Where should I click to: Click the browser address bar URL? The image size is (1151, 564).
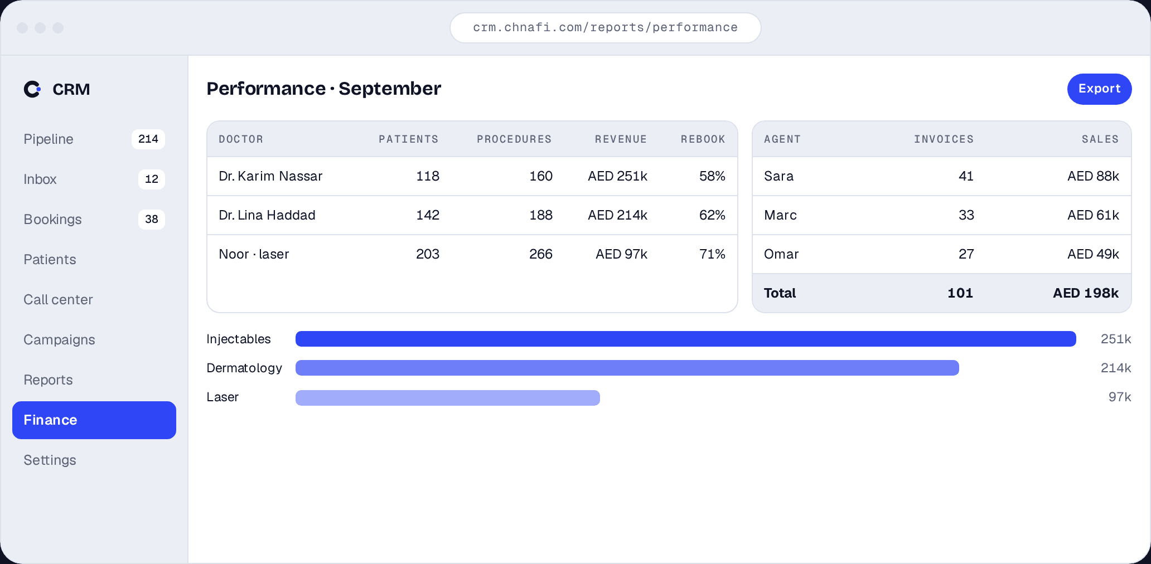click(605, 28)
